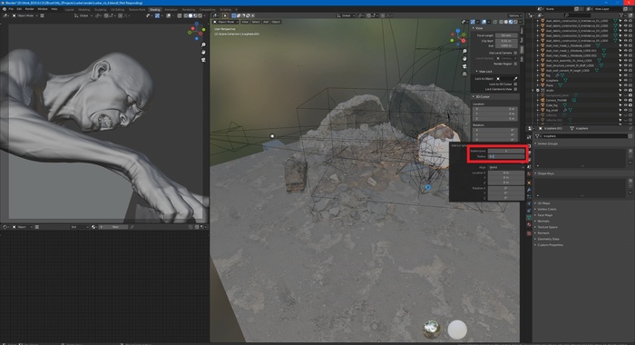635x345 pixels.
Task: Enable Use Local Camera checkbox
Action: tap(515, 53)
